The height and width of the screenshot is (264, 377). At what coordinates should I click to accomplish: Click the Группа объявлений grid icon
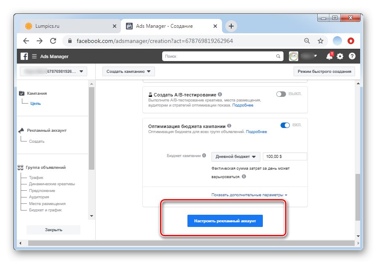click(x=21, y=168)
